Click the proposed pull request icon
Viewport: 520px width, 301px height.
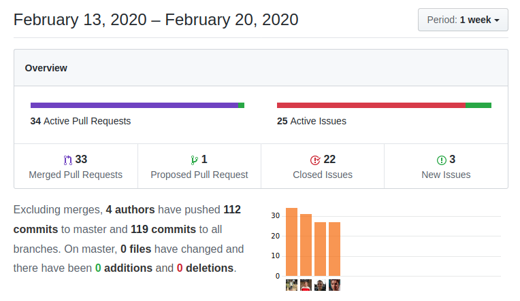pyautogui.click(x=195, y=160)
